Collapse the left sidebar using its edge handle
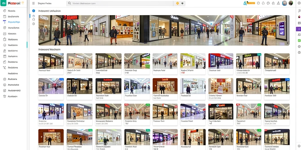 [29, 30]
